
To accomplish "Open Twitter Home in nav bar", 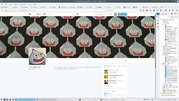I will pyautogui.click(x=32, y=14).
